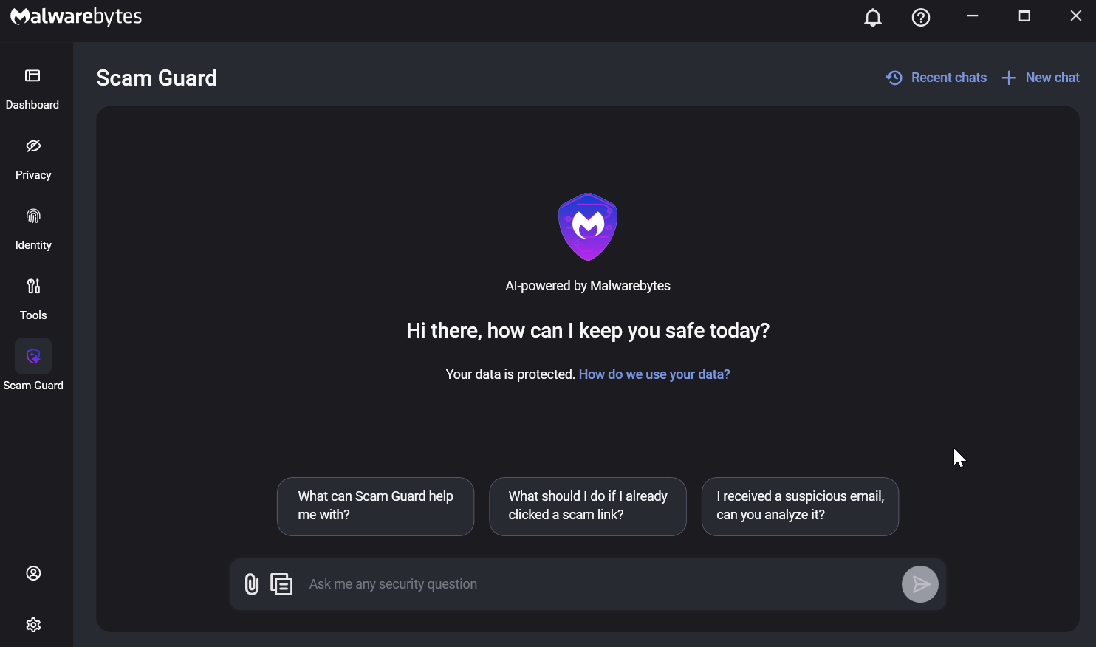The image size is (1096, 647).
Task: Open the Tools section
Action: click(33, 299)
